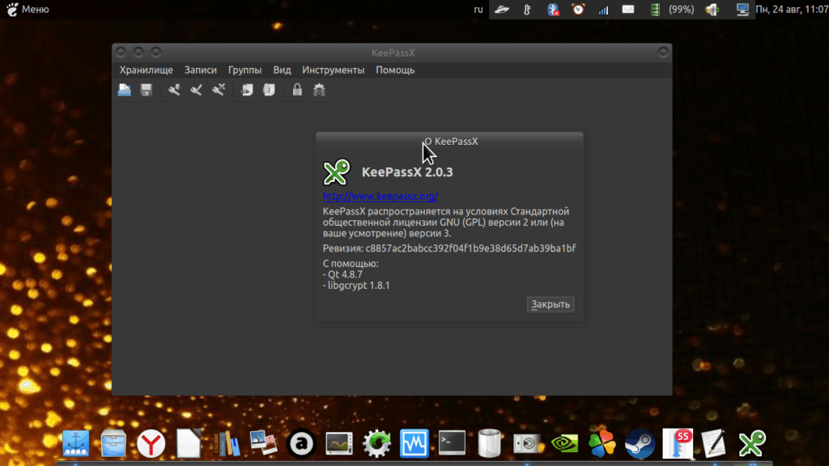This screenshot has width=829, height=466.
Task: Click the battery indicator showing 99%
Action: [x=672, y=9]
